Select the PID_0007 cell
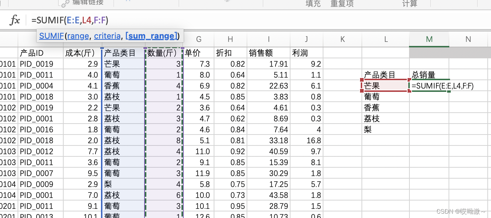 coord(41,173)
